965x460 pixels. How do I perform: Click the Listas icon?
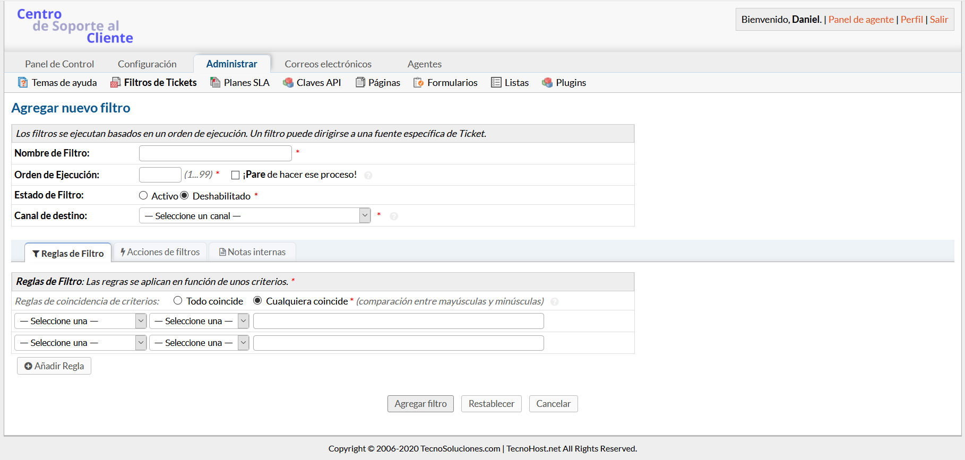(x=496, y=82)
